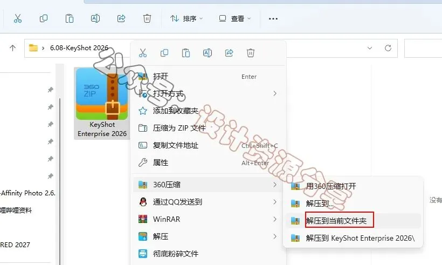Viewport: 442px width, 265px height.
Task: Choose 用360压缩打开 in submenu
Action: (353, 186)
